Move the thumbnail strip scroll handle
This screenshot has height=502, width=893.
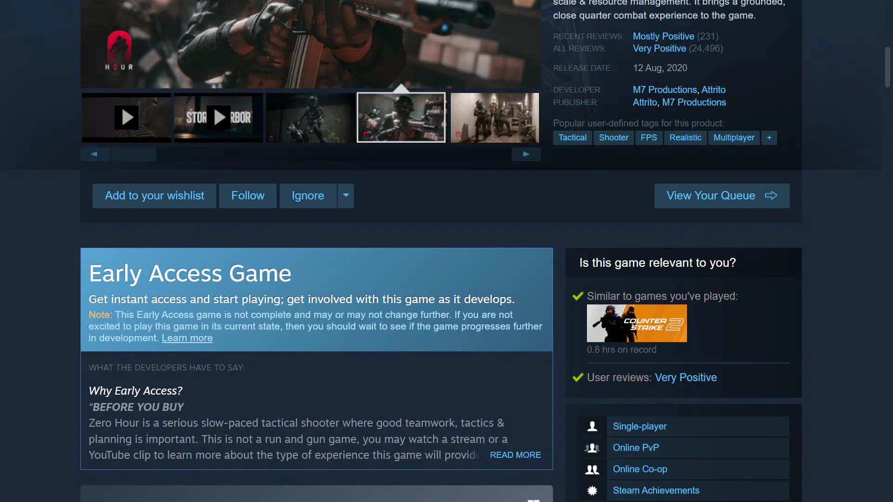(x=133, y=154)
